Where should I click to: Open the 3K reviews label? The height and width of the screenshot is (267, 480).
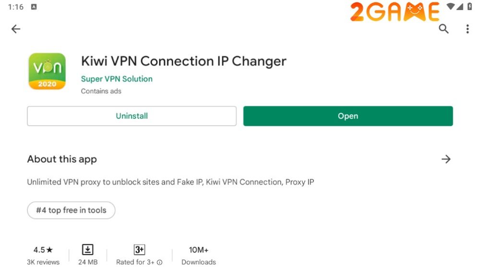43,262
